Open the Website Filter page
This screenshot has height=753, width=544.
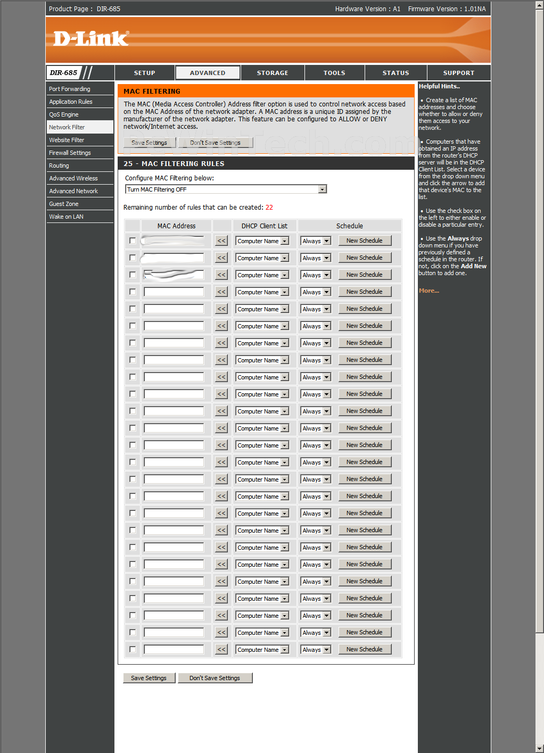[x=80, y=140]
